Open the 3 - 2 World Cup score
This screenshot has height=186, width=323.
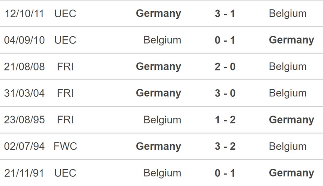pyautogui.click(x=225, y=146)
